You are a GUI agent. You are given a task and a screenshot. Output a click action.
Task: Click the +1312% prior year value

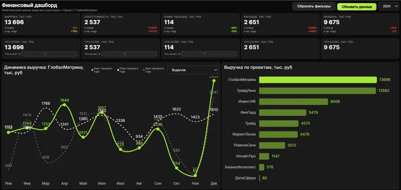152,31
